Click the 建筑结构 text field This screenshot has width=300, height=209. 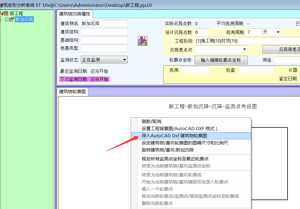tap(104, 32)
